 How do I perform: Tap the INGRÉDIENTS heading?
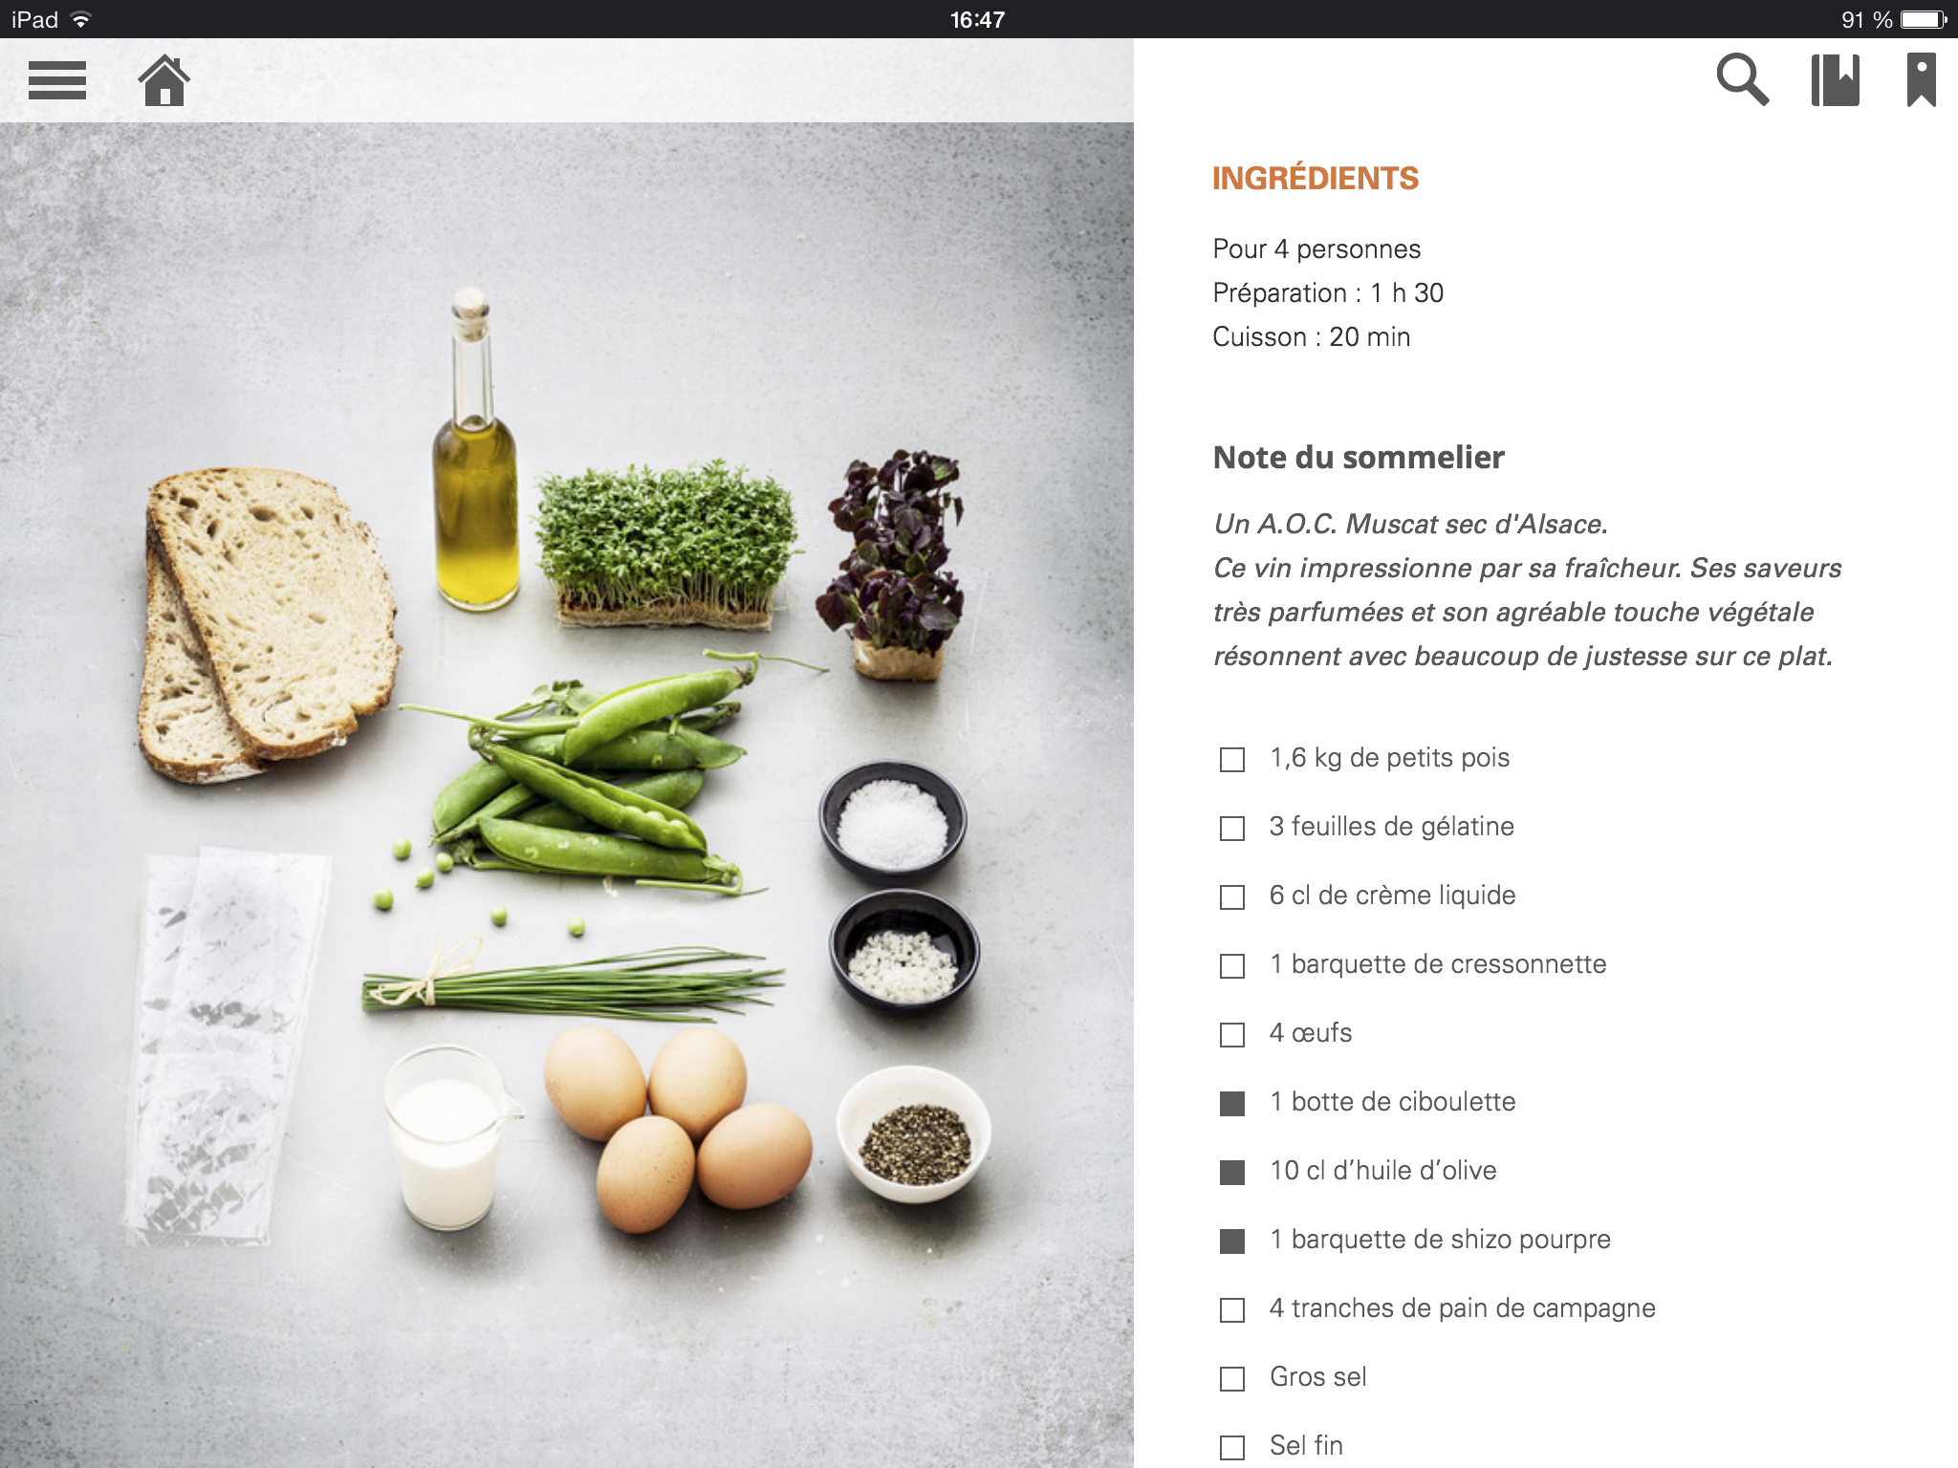1315,178
